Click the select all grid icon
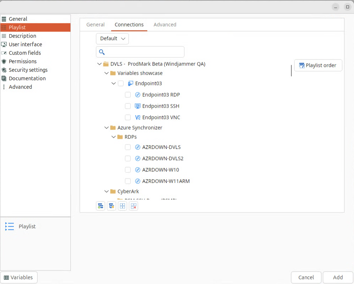Screen dimensions: 354x284 pyautogui.click(x=122, y=206)
